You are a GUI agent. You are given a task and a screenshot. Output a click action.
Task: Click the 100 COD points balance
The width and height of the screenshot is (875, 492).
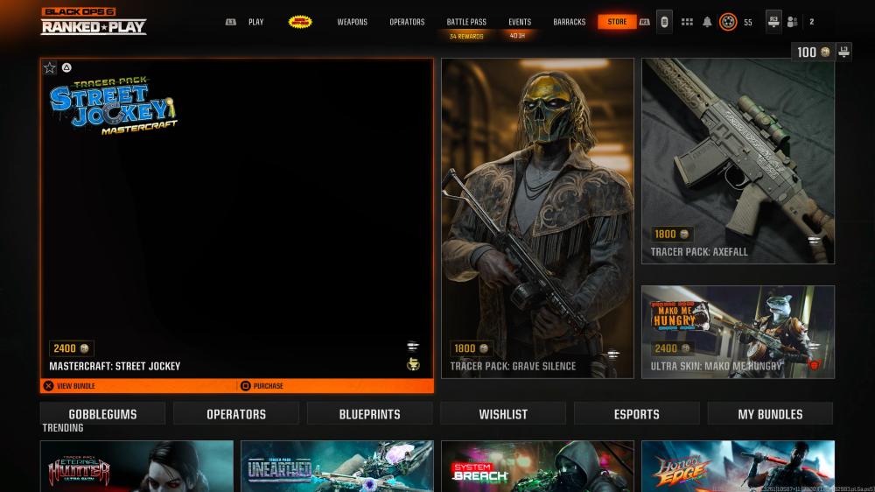[807, 52]
